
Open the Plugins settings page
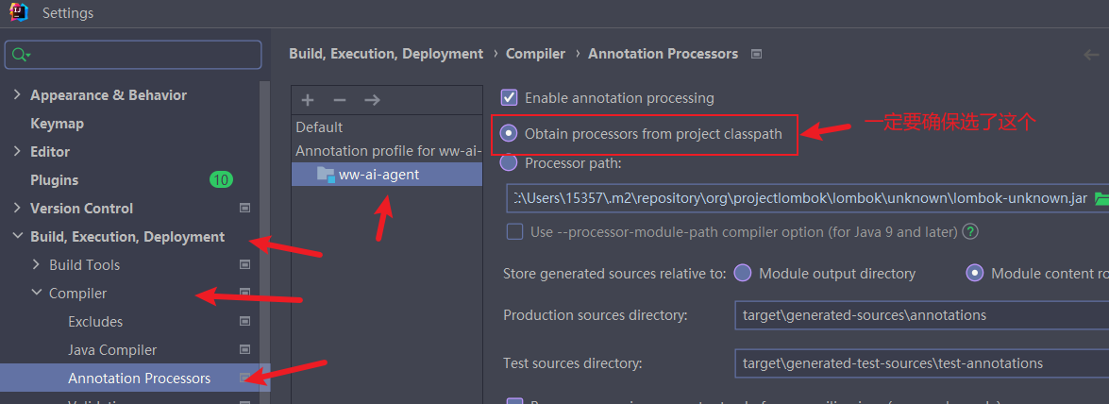[55, 180]
